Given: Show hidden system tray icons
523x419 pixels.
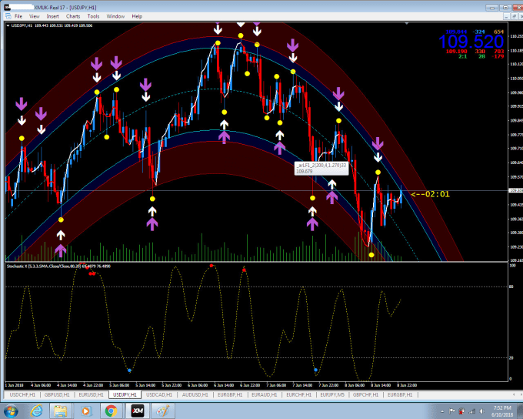Looking at the screenshot, I should pos(442,411).
